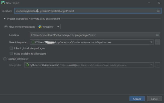Select Existing interpreter radio button
The image size is (164, 103).
5,59
